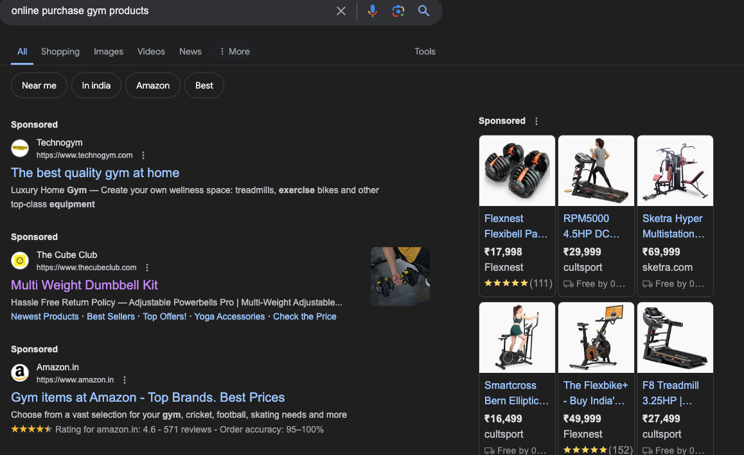744x455 pixels.
Task: Click the ₹29,999 cultsport price
Action: point(582,252)
